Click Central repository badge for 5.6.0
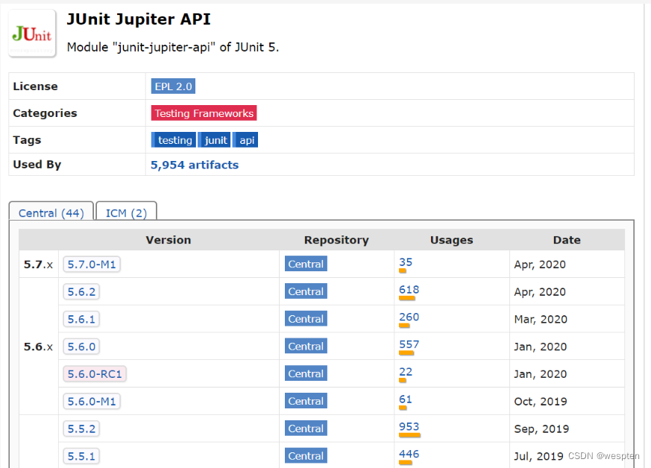 [306, 346]
